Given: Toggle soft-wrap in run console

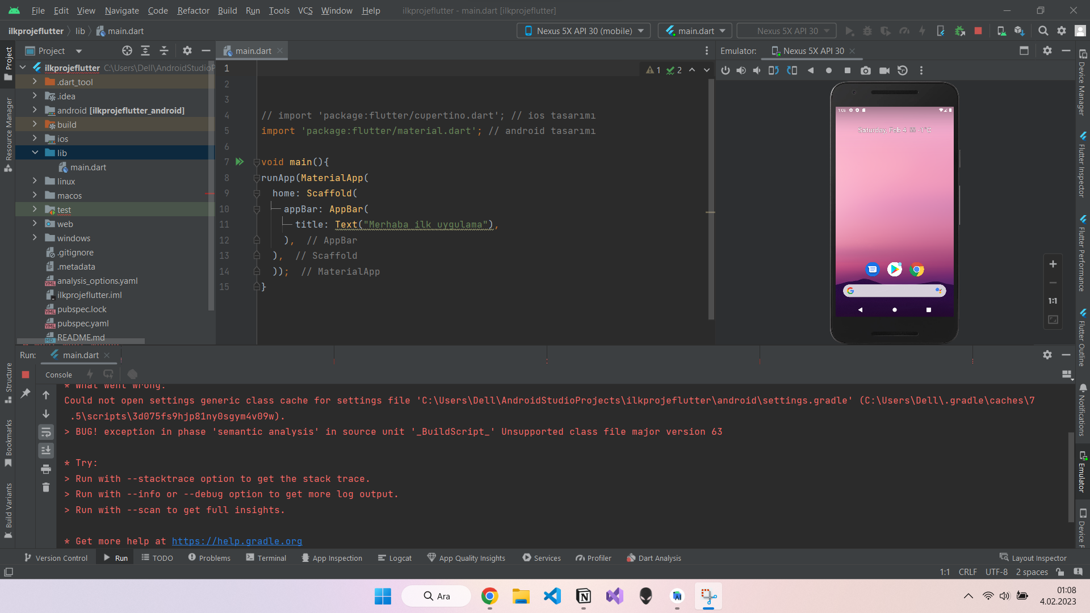Looking at the screenshot, I should coord(46,433).
